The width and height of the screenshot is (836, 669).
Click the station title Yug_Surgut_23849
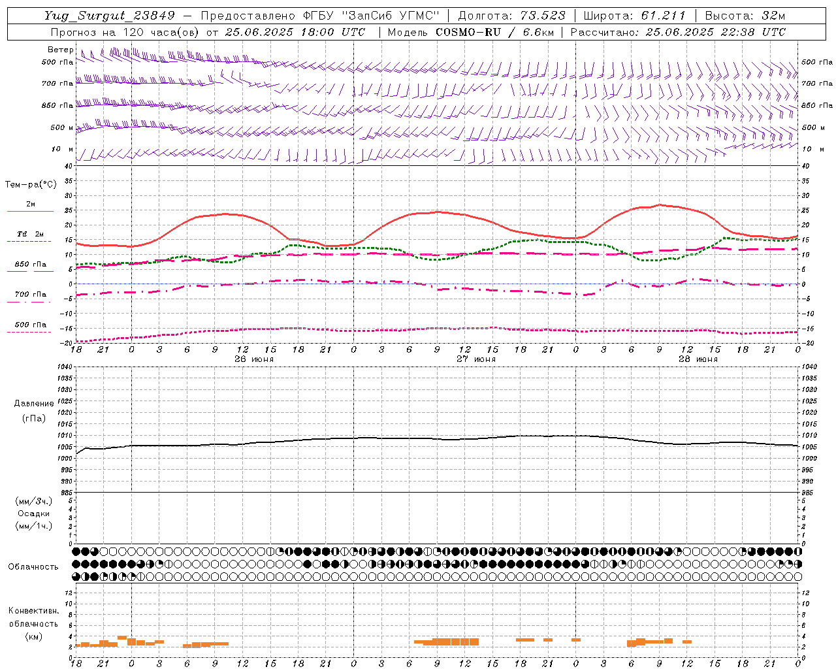pos(110,16)
